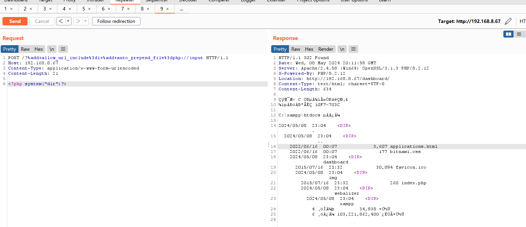Screen dimensions: 526x227
Task: Switch to Repeater tab 5
Action: 84,9
